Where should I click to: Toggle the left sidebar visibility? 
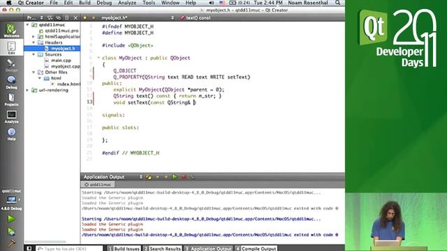click(x=29, y=248)
